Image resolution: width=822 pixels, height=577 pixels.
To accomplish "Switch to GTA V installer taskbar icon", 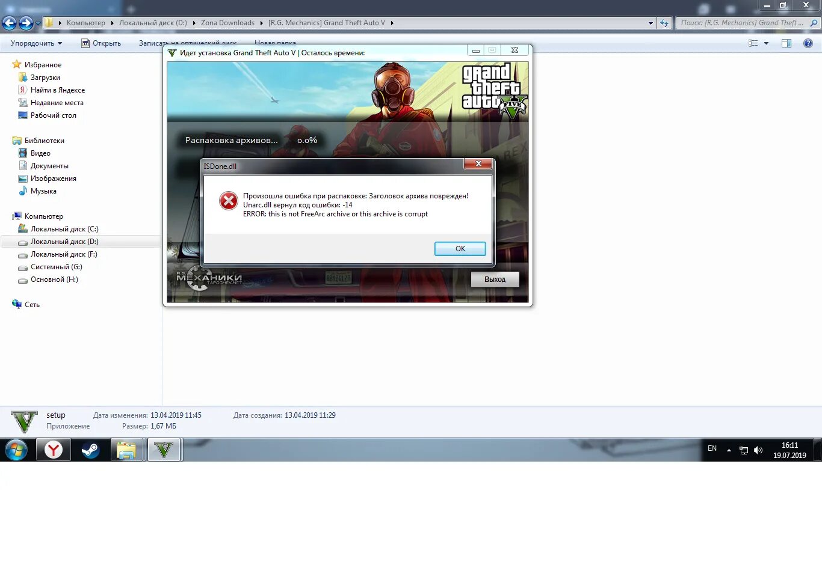I will coord(164,450).
